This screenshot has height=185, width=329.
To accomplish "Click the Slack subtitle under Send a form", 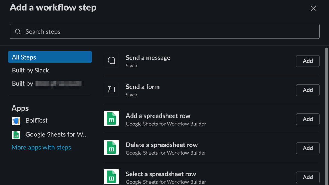I will (132, 95).
